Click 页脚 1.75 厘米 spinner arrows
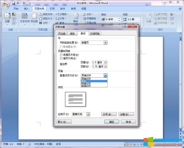Image resolution: width=184 pixels, height=148 pixels. (105, 67)
